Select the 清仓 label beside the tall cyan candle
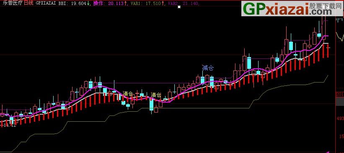Viewport: 344px width, 153px height. point(156,95)
